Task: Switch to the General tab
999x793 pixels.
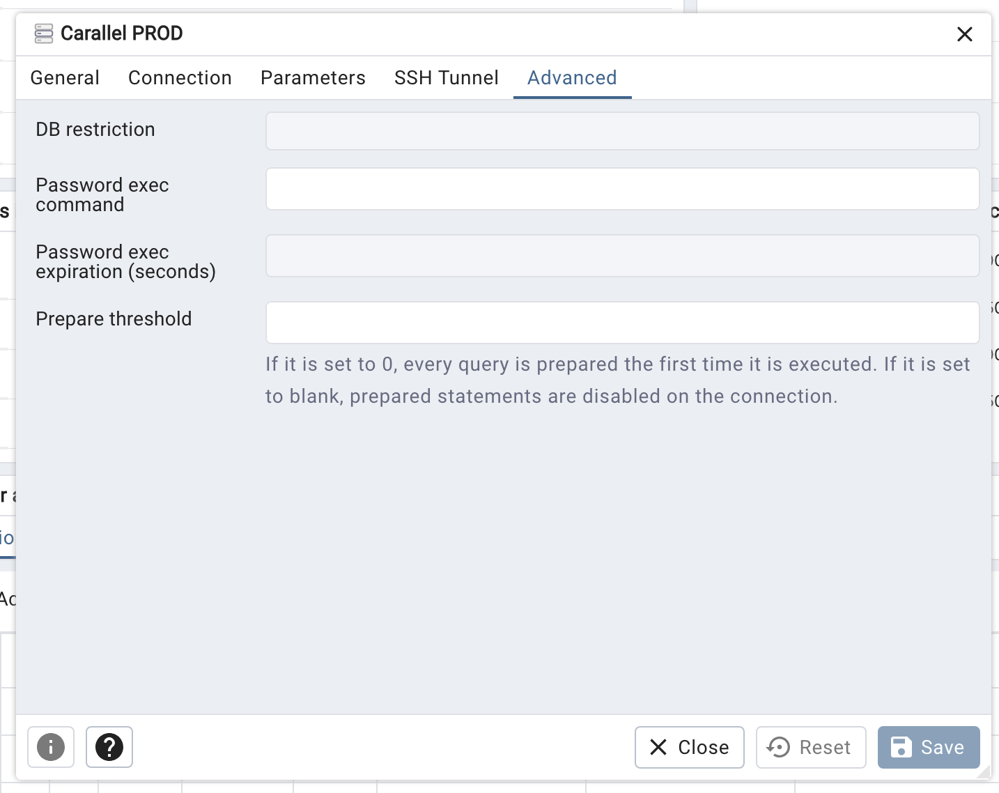Action: (x=65, y=78)
